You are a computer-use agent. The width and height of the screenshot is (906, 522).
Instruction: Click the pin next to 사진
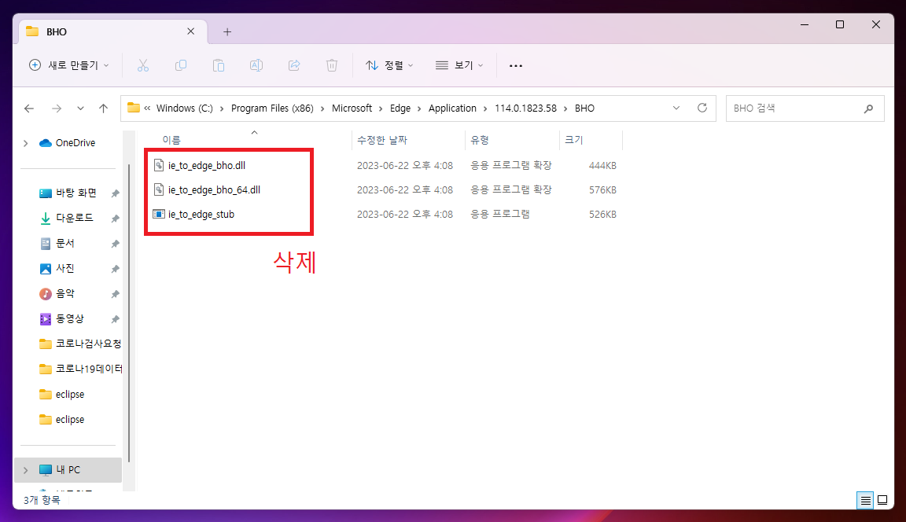(x=115, y=269)
